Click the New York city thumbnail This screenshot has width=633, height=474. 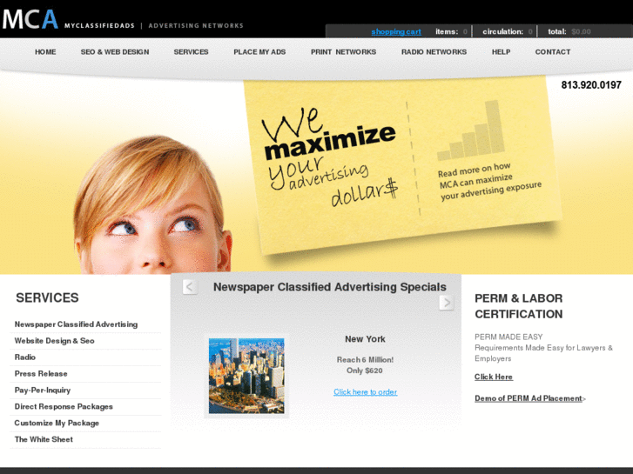click(246, 376)
